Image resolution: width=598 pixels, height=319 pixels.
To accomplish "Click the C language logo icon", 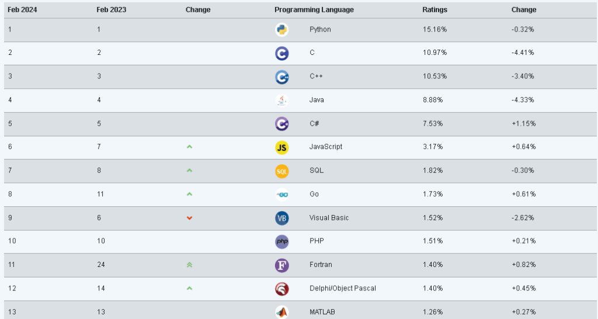I will pos(281,53).
